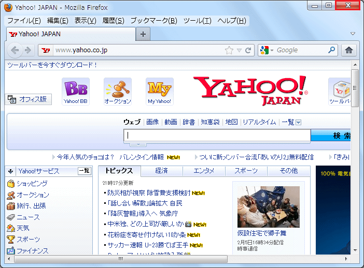Click the horizontal scrollbar thumb
The height and width of the screenshot is (268, 364).
coord(121,259)
